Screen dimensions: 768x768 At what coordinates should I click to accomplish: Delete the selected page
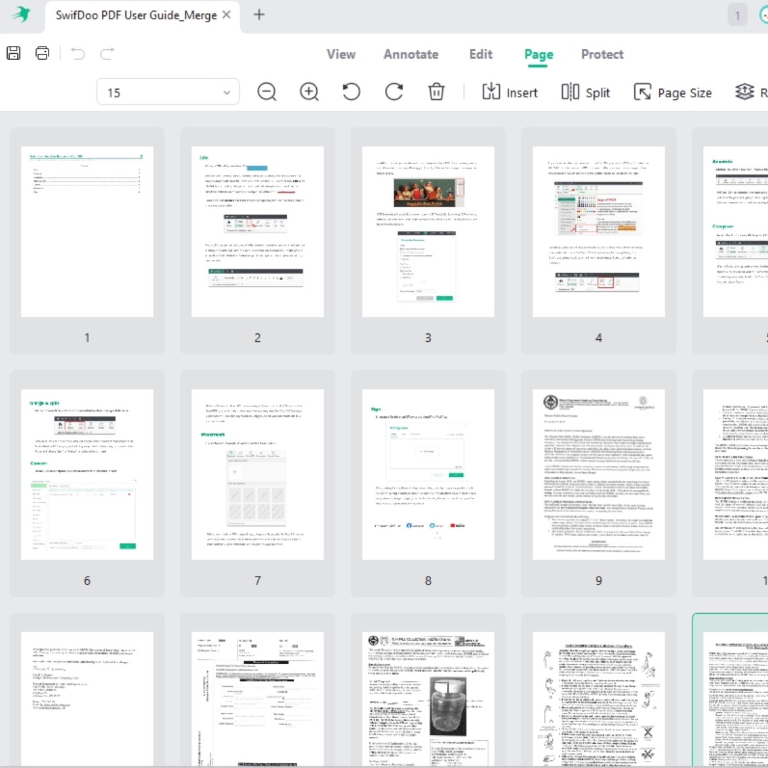tap(436, 92)
